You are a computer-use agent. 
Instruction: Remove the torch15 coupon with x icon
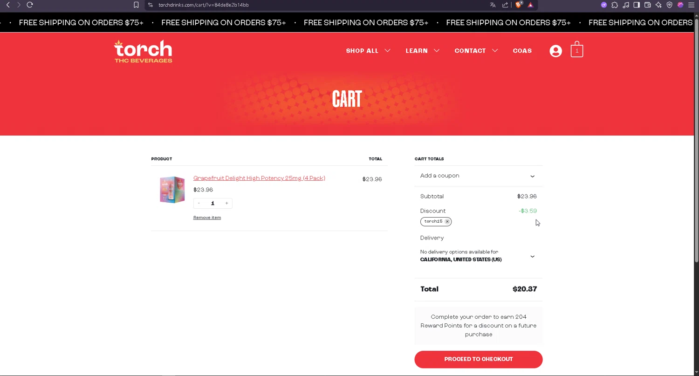coord(447,222)
